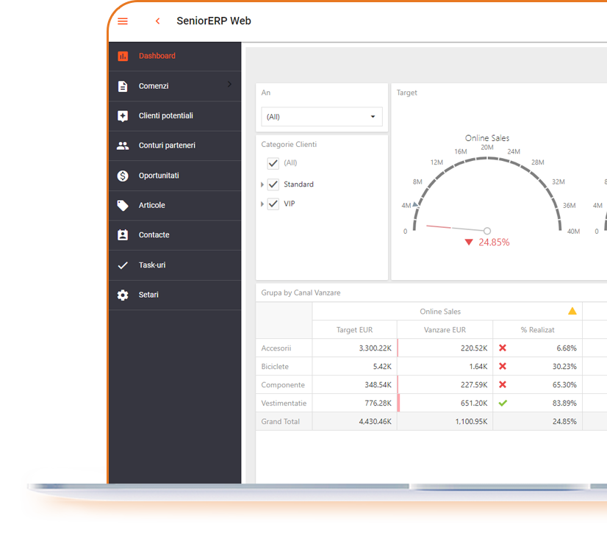The width and height of the screenshot is (607, 538).
Task: Open the Task-uri menu item
Action: [x=152, y=265]
